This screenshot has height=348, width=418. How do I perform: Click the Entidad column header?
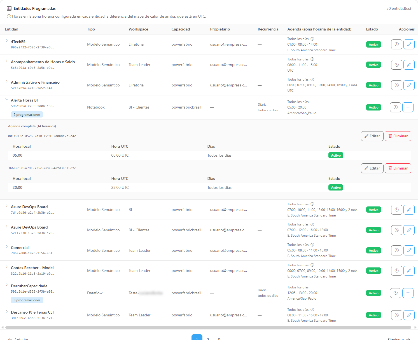[11, 29]
